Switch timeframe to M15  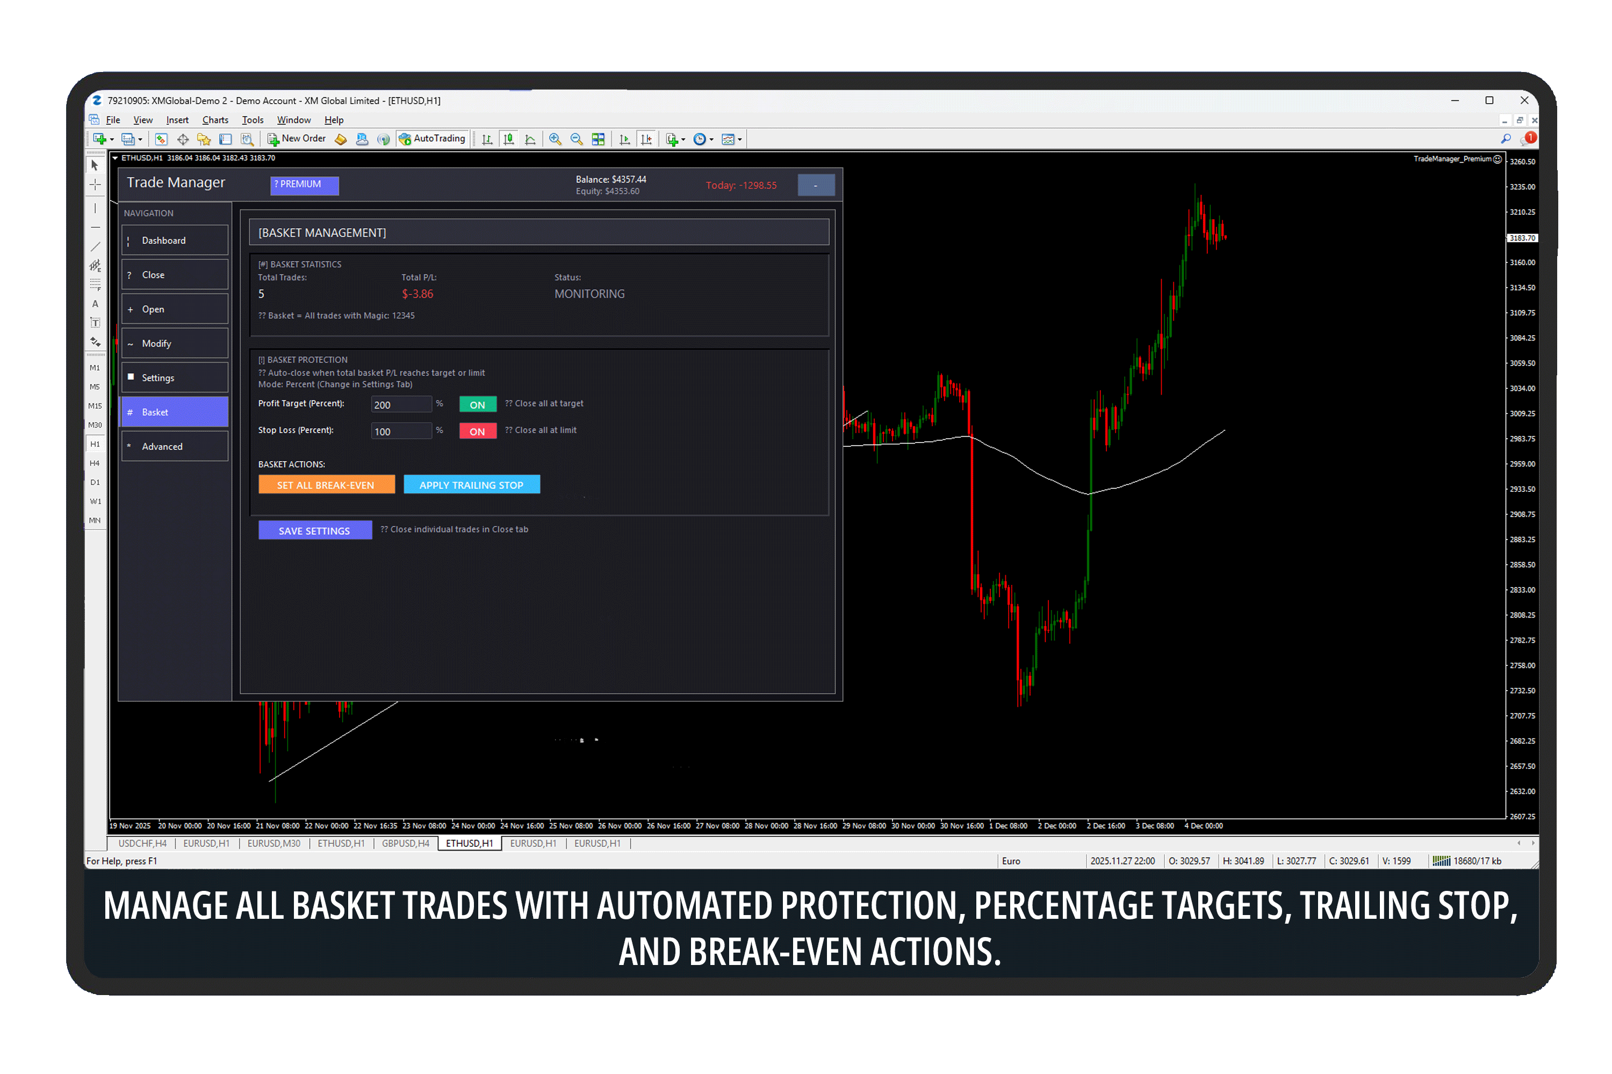[x=95, y=405]
